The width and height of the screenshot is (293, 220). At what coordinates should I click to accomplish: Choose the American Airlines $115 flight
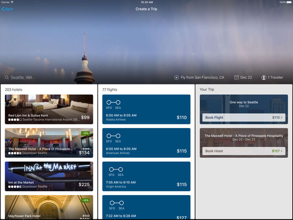pos(146,143)
